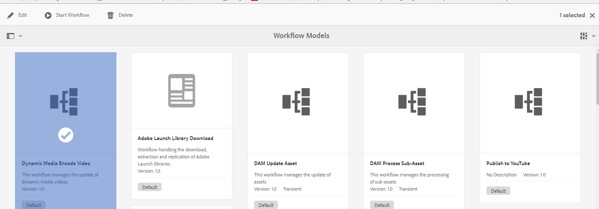Click Default tag on DAM Update Asset card
Image resolution: width=599 pixels, height=209 pixels.
[266, 205]
